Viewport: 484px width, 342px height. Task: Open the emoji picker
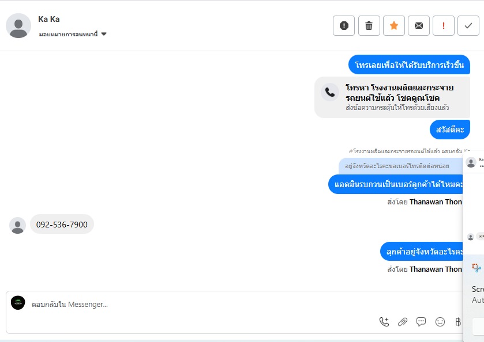click(440, 322)
